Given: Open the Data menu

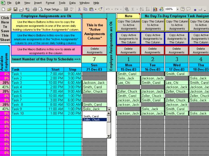Looking at the screenshot, I should click(x=72, y=3).
